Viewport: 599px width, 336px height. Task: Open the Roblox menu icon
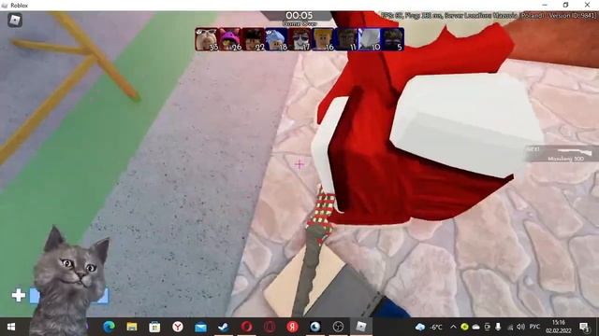coord(15,20)
